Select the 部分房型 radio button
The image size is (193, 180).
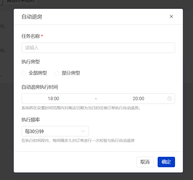[57, 73]
